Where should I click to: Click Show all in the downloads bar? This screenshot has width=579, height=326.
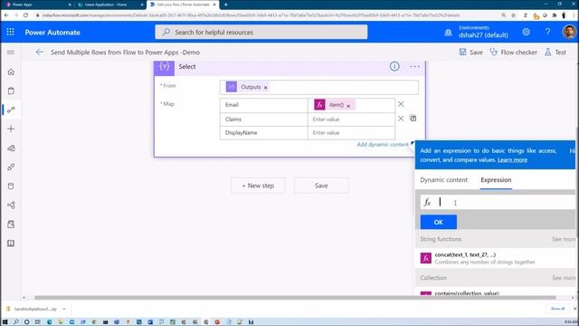(x=557, y=309)
